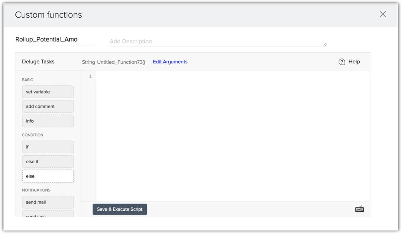Select the send mail task
The height and width of the screenshot is (234, 401).
[48, 202]
